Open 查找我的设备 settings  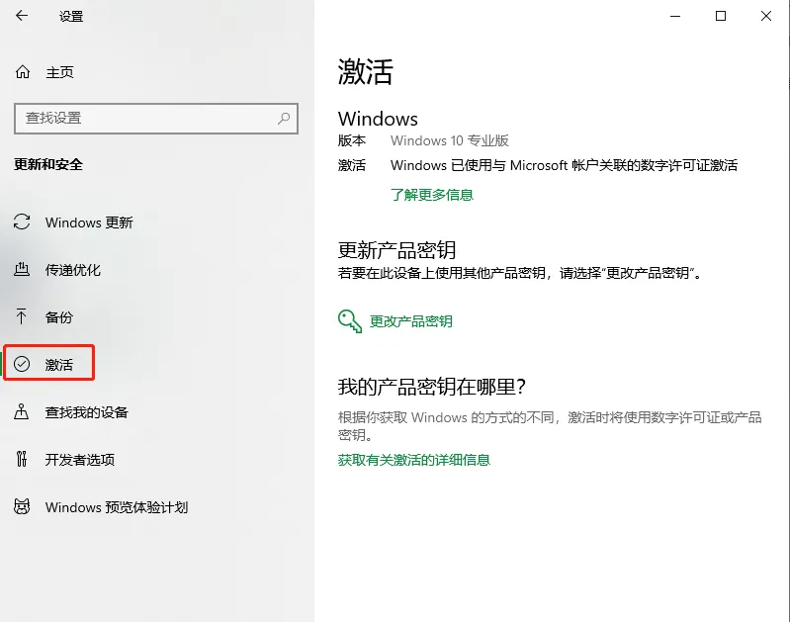click(87, 412)
